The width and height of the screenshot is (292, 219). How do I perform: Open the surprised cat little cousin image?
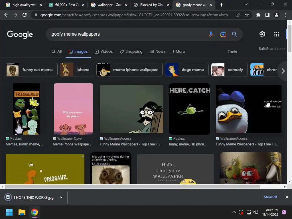[111, 168]
